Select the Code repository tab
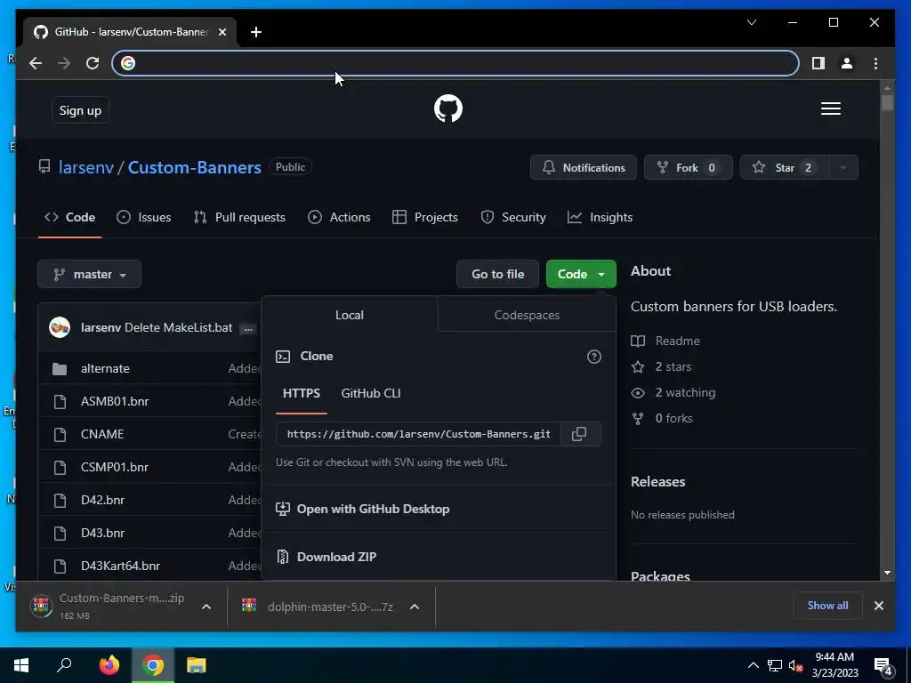Screen dimensions: 911x683 pyautogui.click(x=69, y=217)
